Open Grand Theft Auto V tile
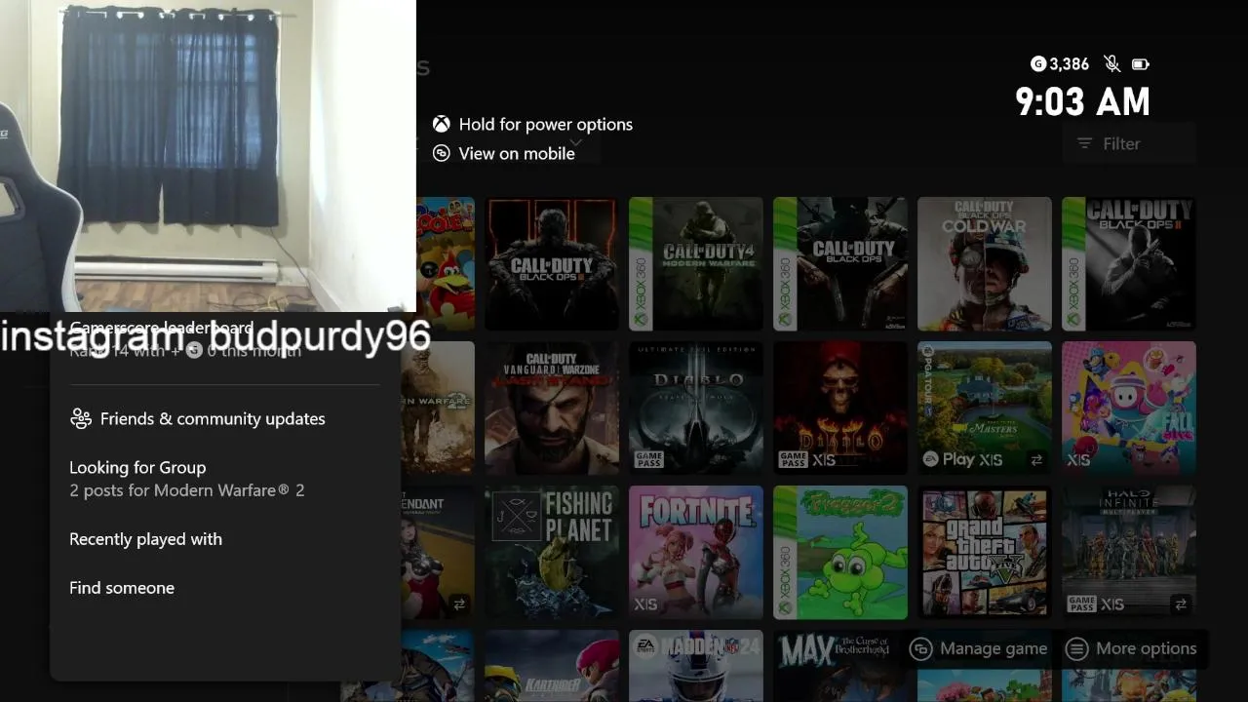Screen dimensions: 1248x702 [x=984, y=553]
